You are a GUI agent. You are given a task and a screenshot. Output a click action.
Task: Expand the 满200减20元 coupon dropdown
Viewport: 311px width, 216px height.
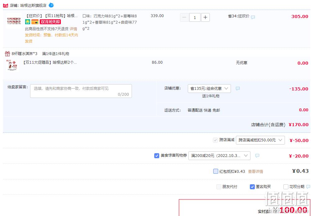click(x=219, y=156)
